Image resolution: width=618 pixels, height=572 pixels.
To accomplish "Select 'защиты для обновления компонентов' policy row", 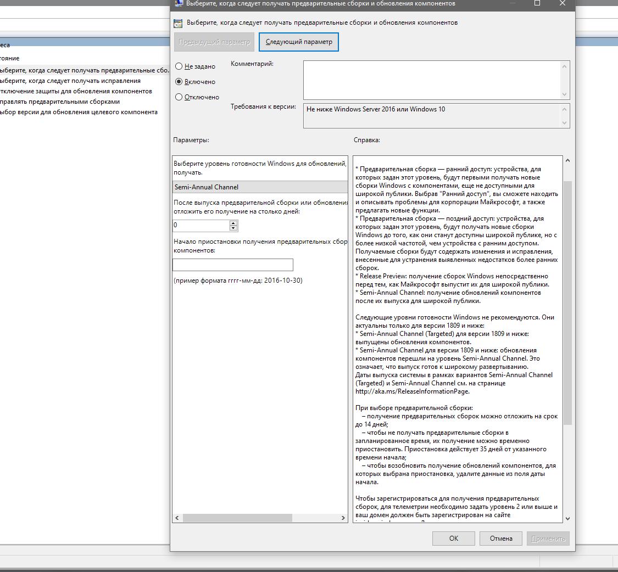I will click(76, 91).
